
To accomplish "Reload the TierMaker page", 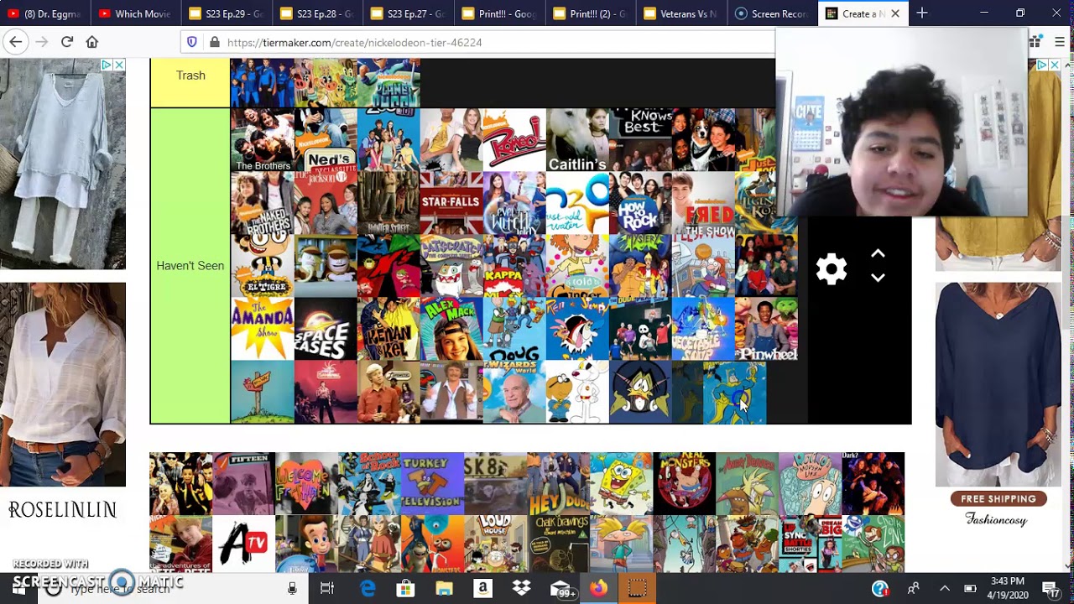I will point(66,42).
